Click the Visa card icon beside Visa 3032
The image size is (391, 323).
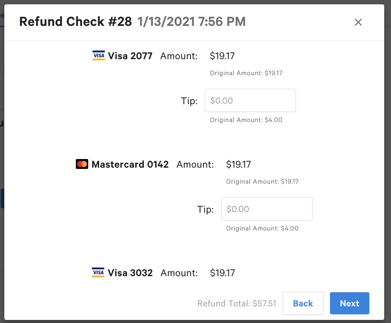click(x=98, y=272)
